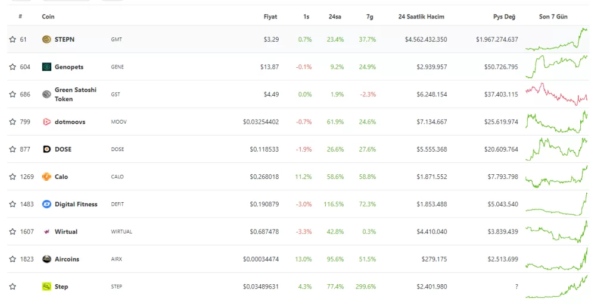Click the Aircoins coin logo icon
Image resolution: width=610 pixels, height=308 pixels.
[x=46, y=259]
